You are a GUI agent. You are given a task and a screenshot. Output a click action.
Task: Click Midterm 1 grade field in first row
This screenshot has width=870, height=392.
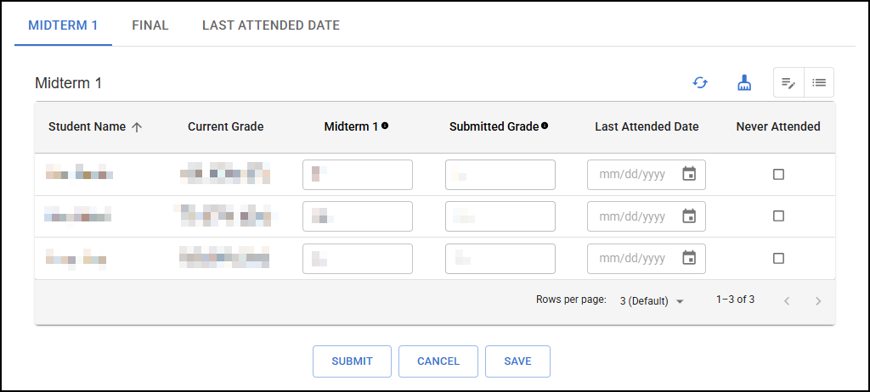[x=358, y=175]
